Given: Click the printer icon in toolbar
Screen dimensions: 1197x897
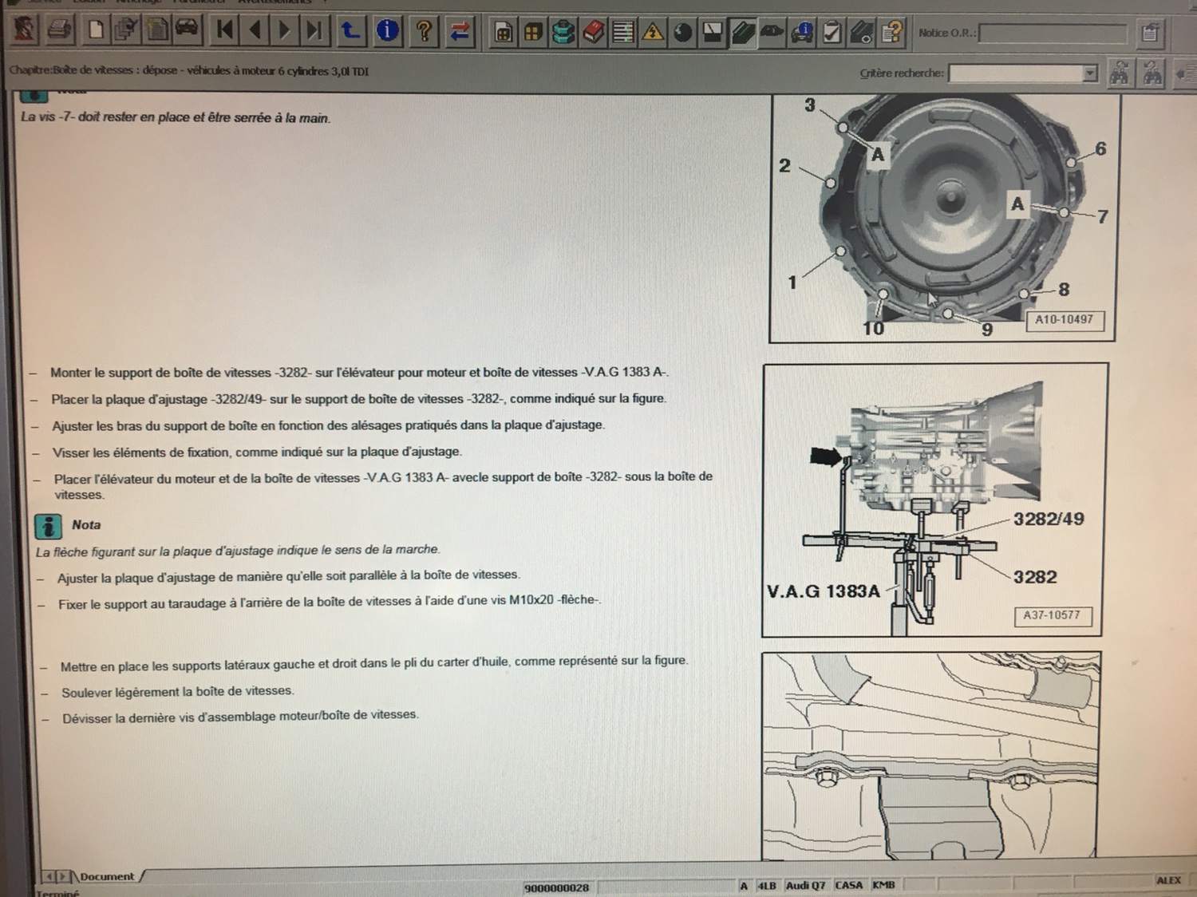Looking at the screenshot, I should tap(60, 30).
